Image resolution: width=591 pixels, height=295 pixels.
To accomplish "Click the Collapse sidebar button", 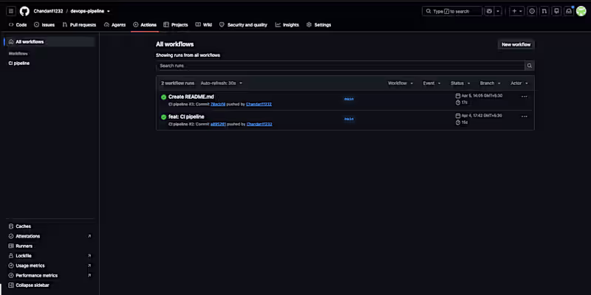I will click(29, 285).
